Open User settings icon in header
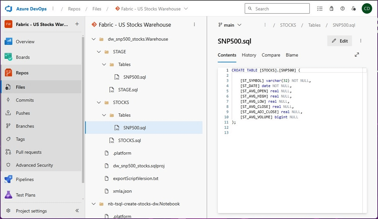378x219 pixels. click(x=353, y=9)
